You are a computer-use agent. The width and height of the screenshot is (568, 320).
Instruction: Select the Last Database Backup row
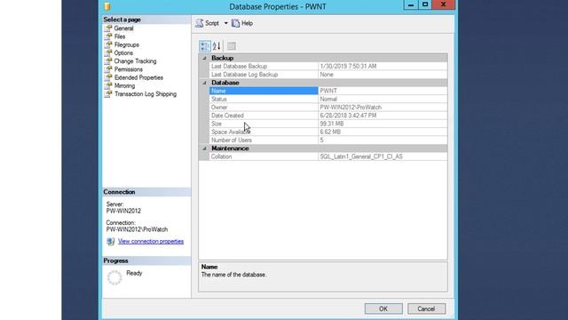tap(328, 67)
